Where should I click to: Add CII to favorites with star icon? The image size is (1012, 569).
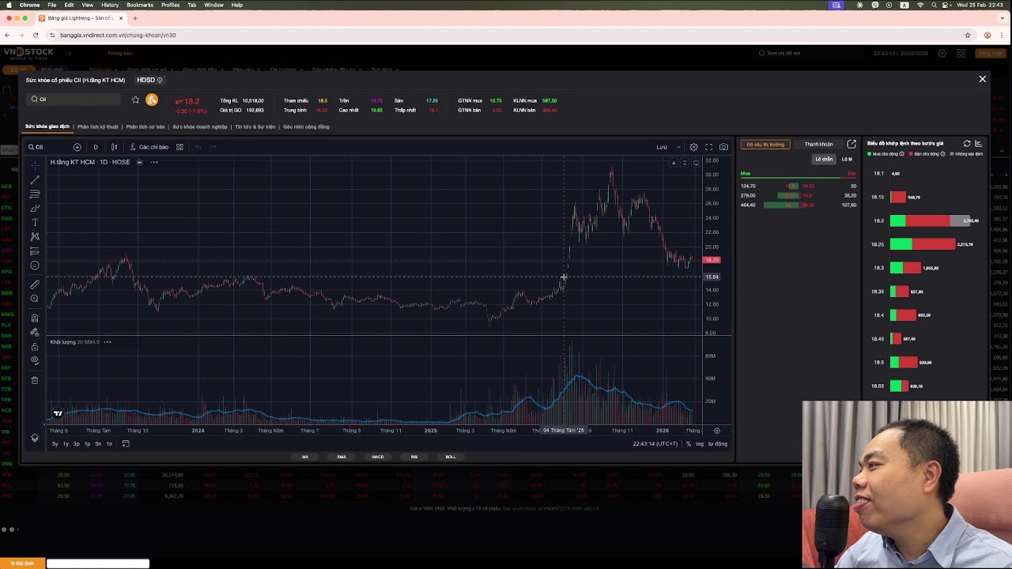click(x=135, y=100)
